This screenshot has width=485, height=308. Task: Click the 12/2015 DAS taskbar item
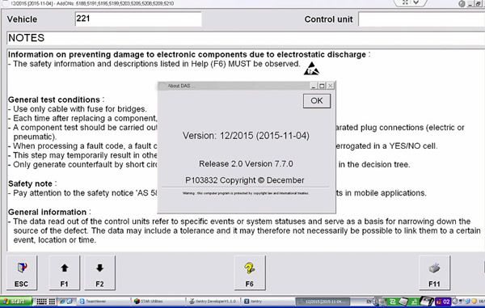click(323, 302)
